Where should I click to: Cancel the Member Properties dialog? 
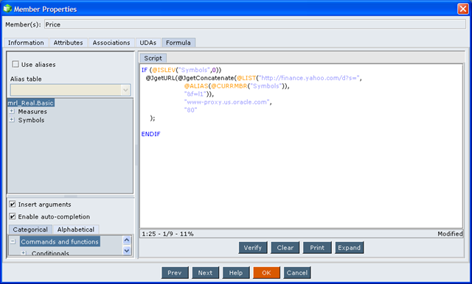pyautogui.click(x=297, y=272)
